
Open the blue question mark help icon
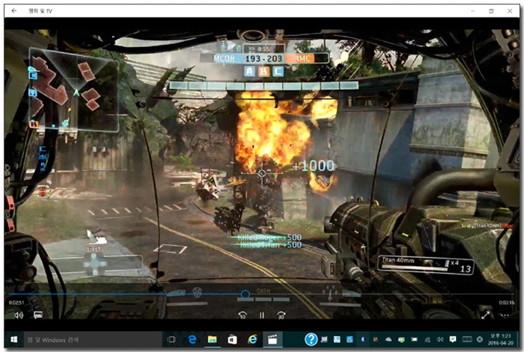pyautogui.click(x=311, y=339)
